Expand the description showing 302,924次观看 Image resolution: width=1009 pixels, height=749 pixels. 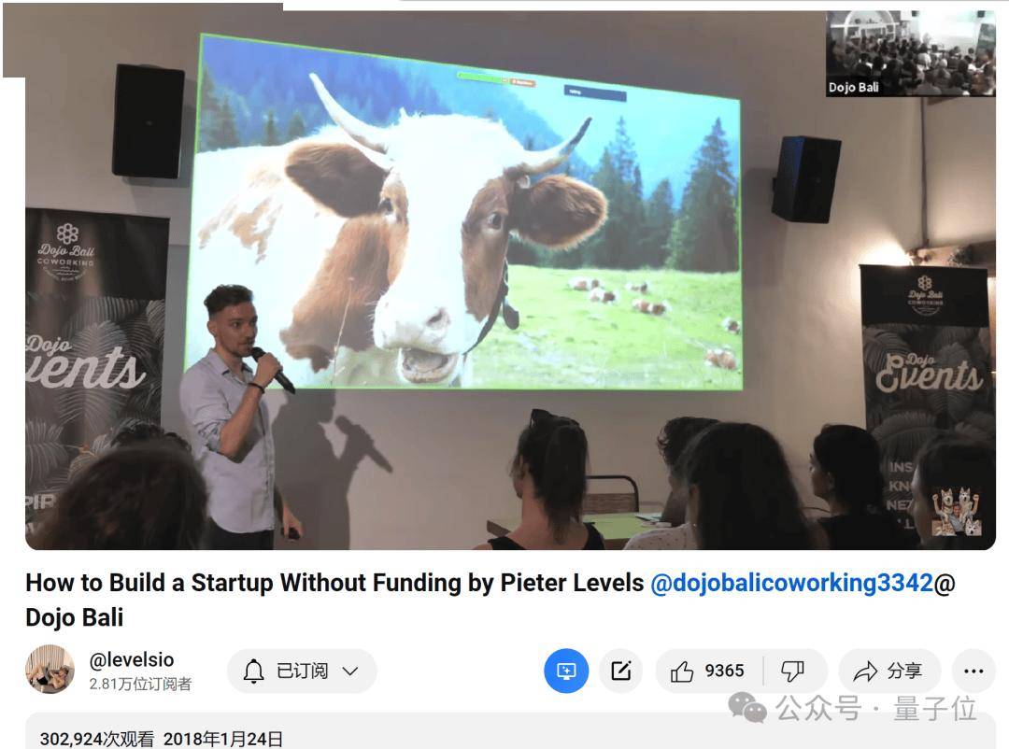[510, 731]
